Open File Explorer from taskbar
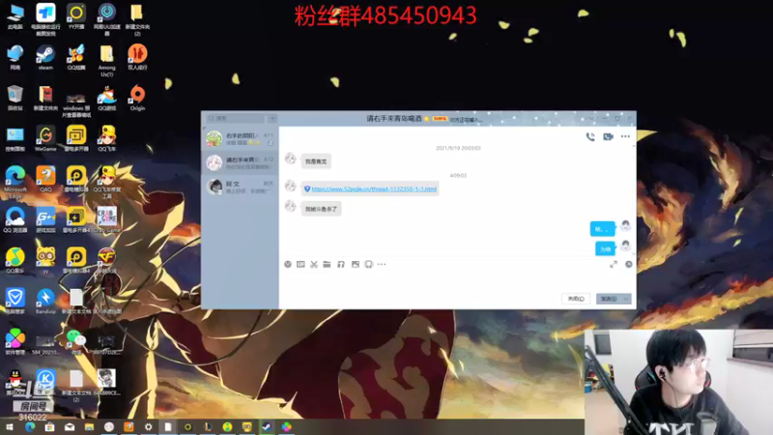 (x=89, y=426)
